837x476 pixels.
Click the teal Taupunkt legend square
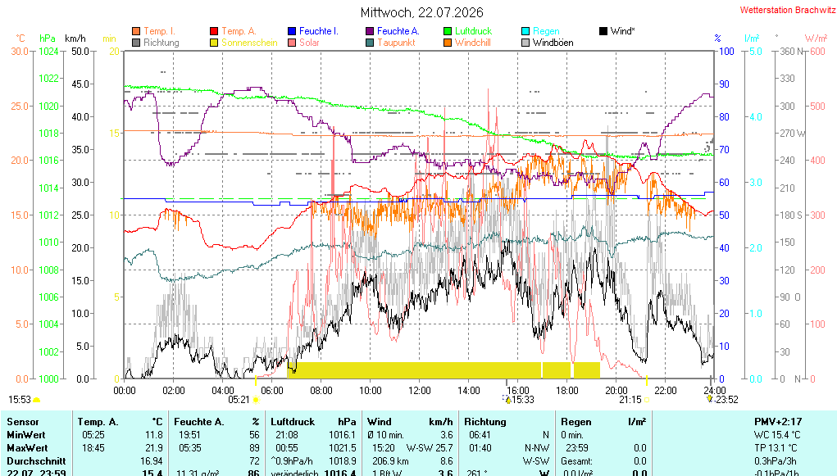370,43
